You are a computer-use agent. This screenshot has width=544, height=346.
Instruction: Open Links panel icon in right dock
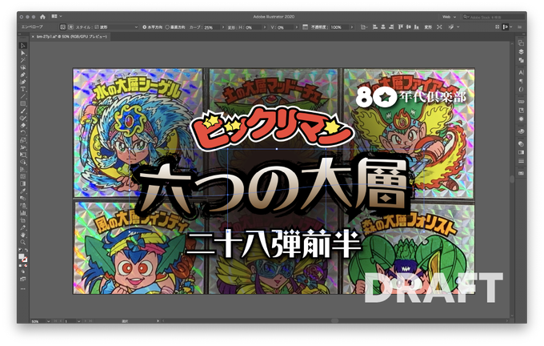click(521, 102)
